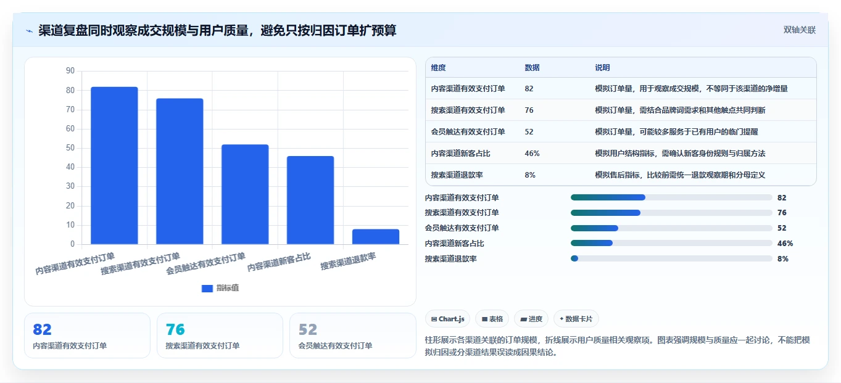
Task: Select the 表格 chip
Action: click(492, 319)
